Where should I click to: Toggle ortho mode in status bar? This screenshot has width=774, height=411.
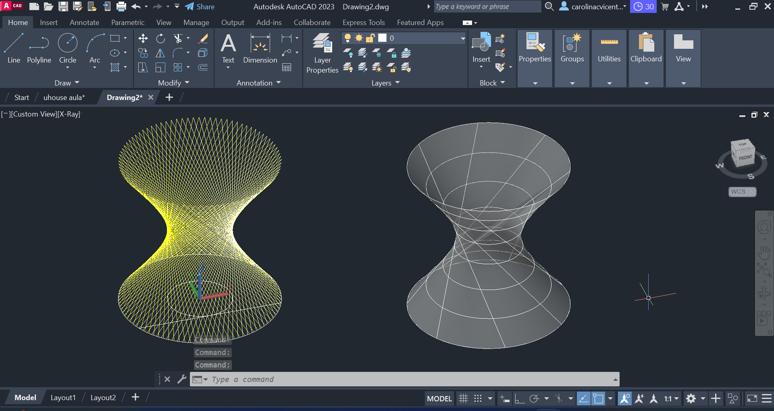pyautogui.click(x=520, y=398)
